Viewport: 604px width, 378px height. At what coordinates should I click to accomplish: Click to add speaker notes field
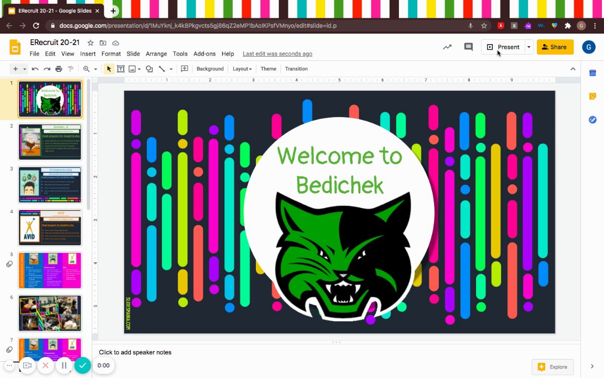click(336, 352)
